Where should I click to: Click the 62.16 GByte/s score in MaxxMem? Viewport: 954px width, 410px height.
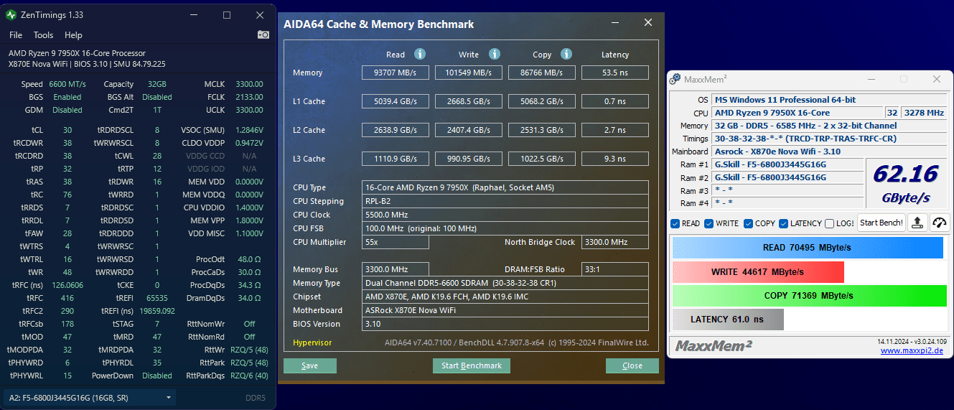905,184
